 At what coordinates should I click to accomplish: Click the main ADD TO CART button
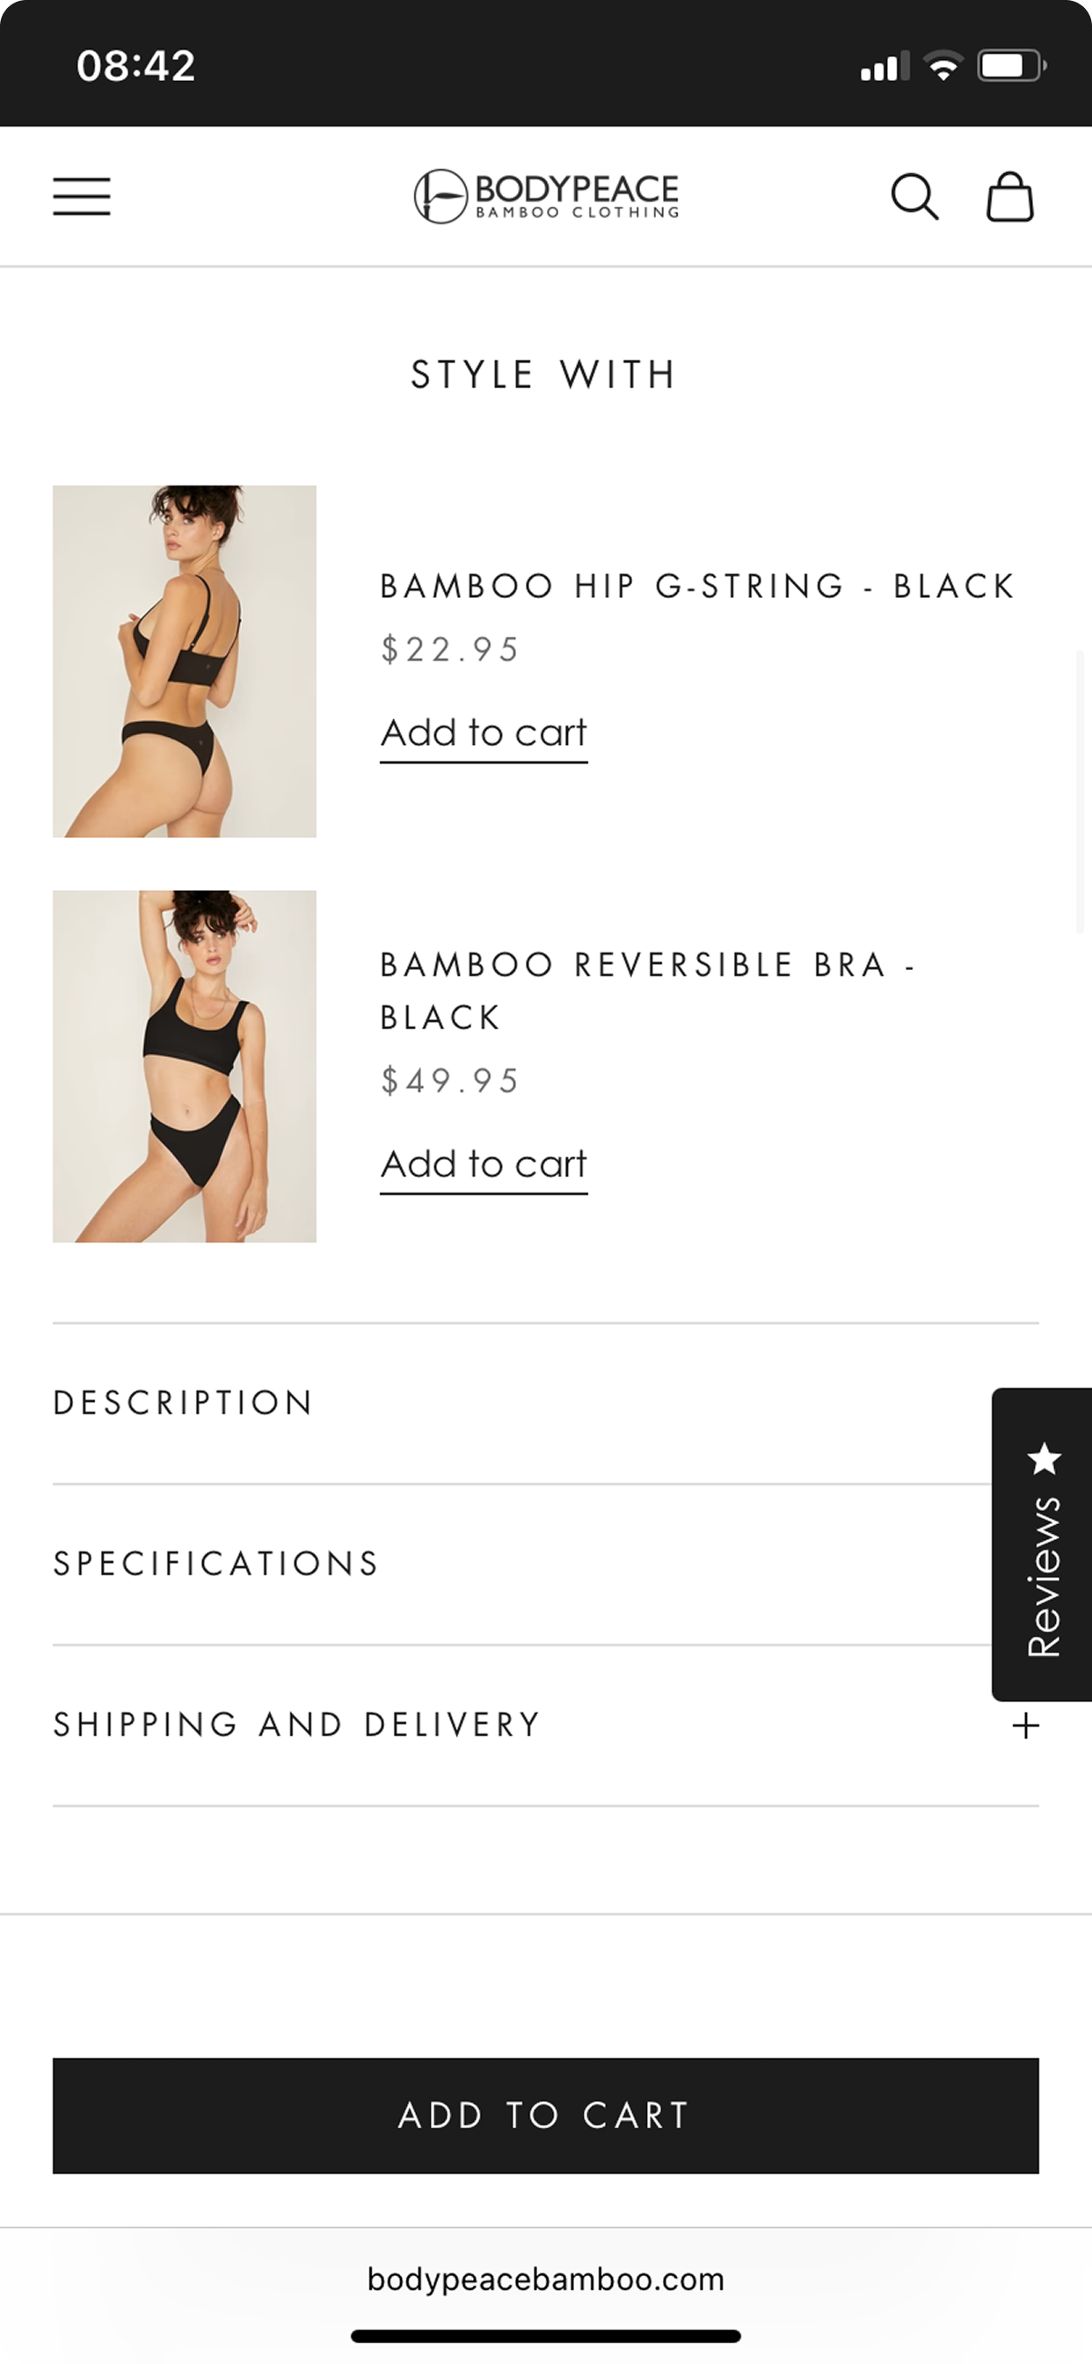(546, 2115)
